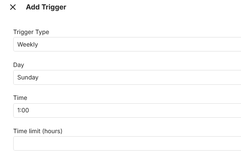Click the Time limit (hours) label
This screenshot has height=168, width=241.
pos(38,131)
